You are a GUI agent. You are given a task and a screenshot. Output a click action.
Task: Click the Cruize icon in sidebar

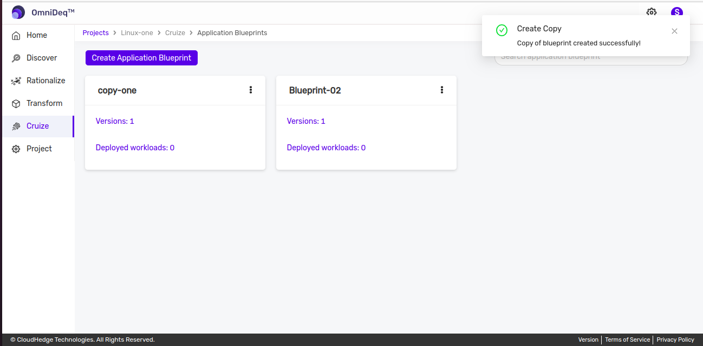[x=16, y=126]
